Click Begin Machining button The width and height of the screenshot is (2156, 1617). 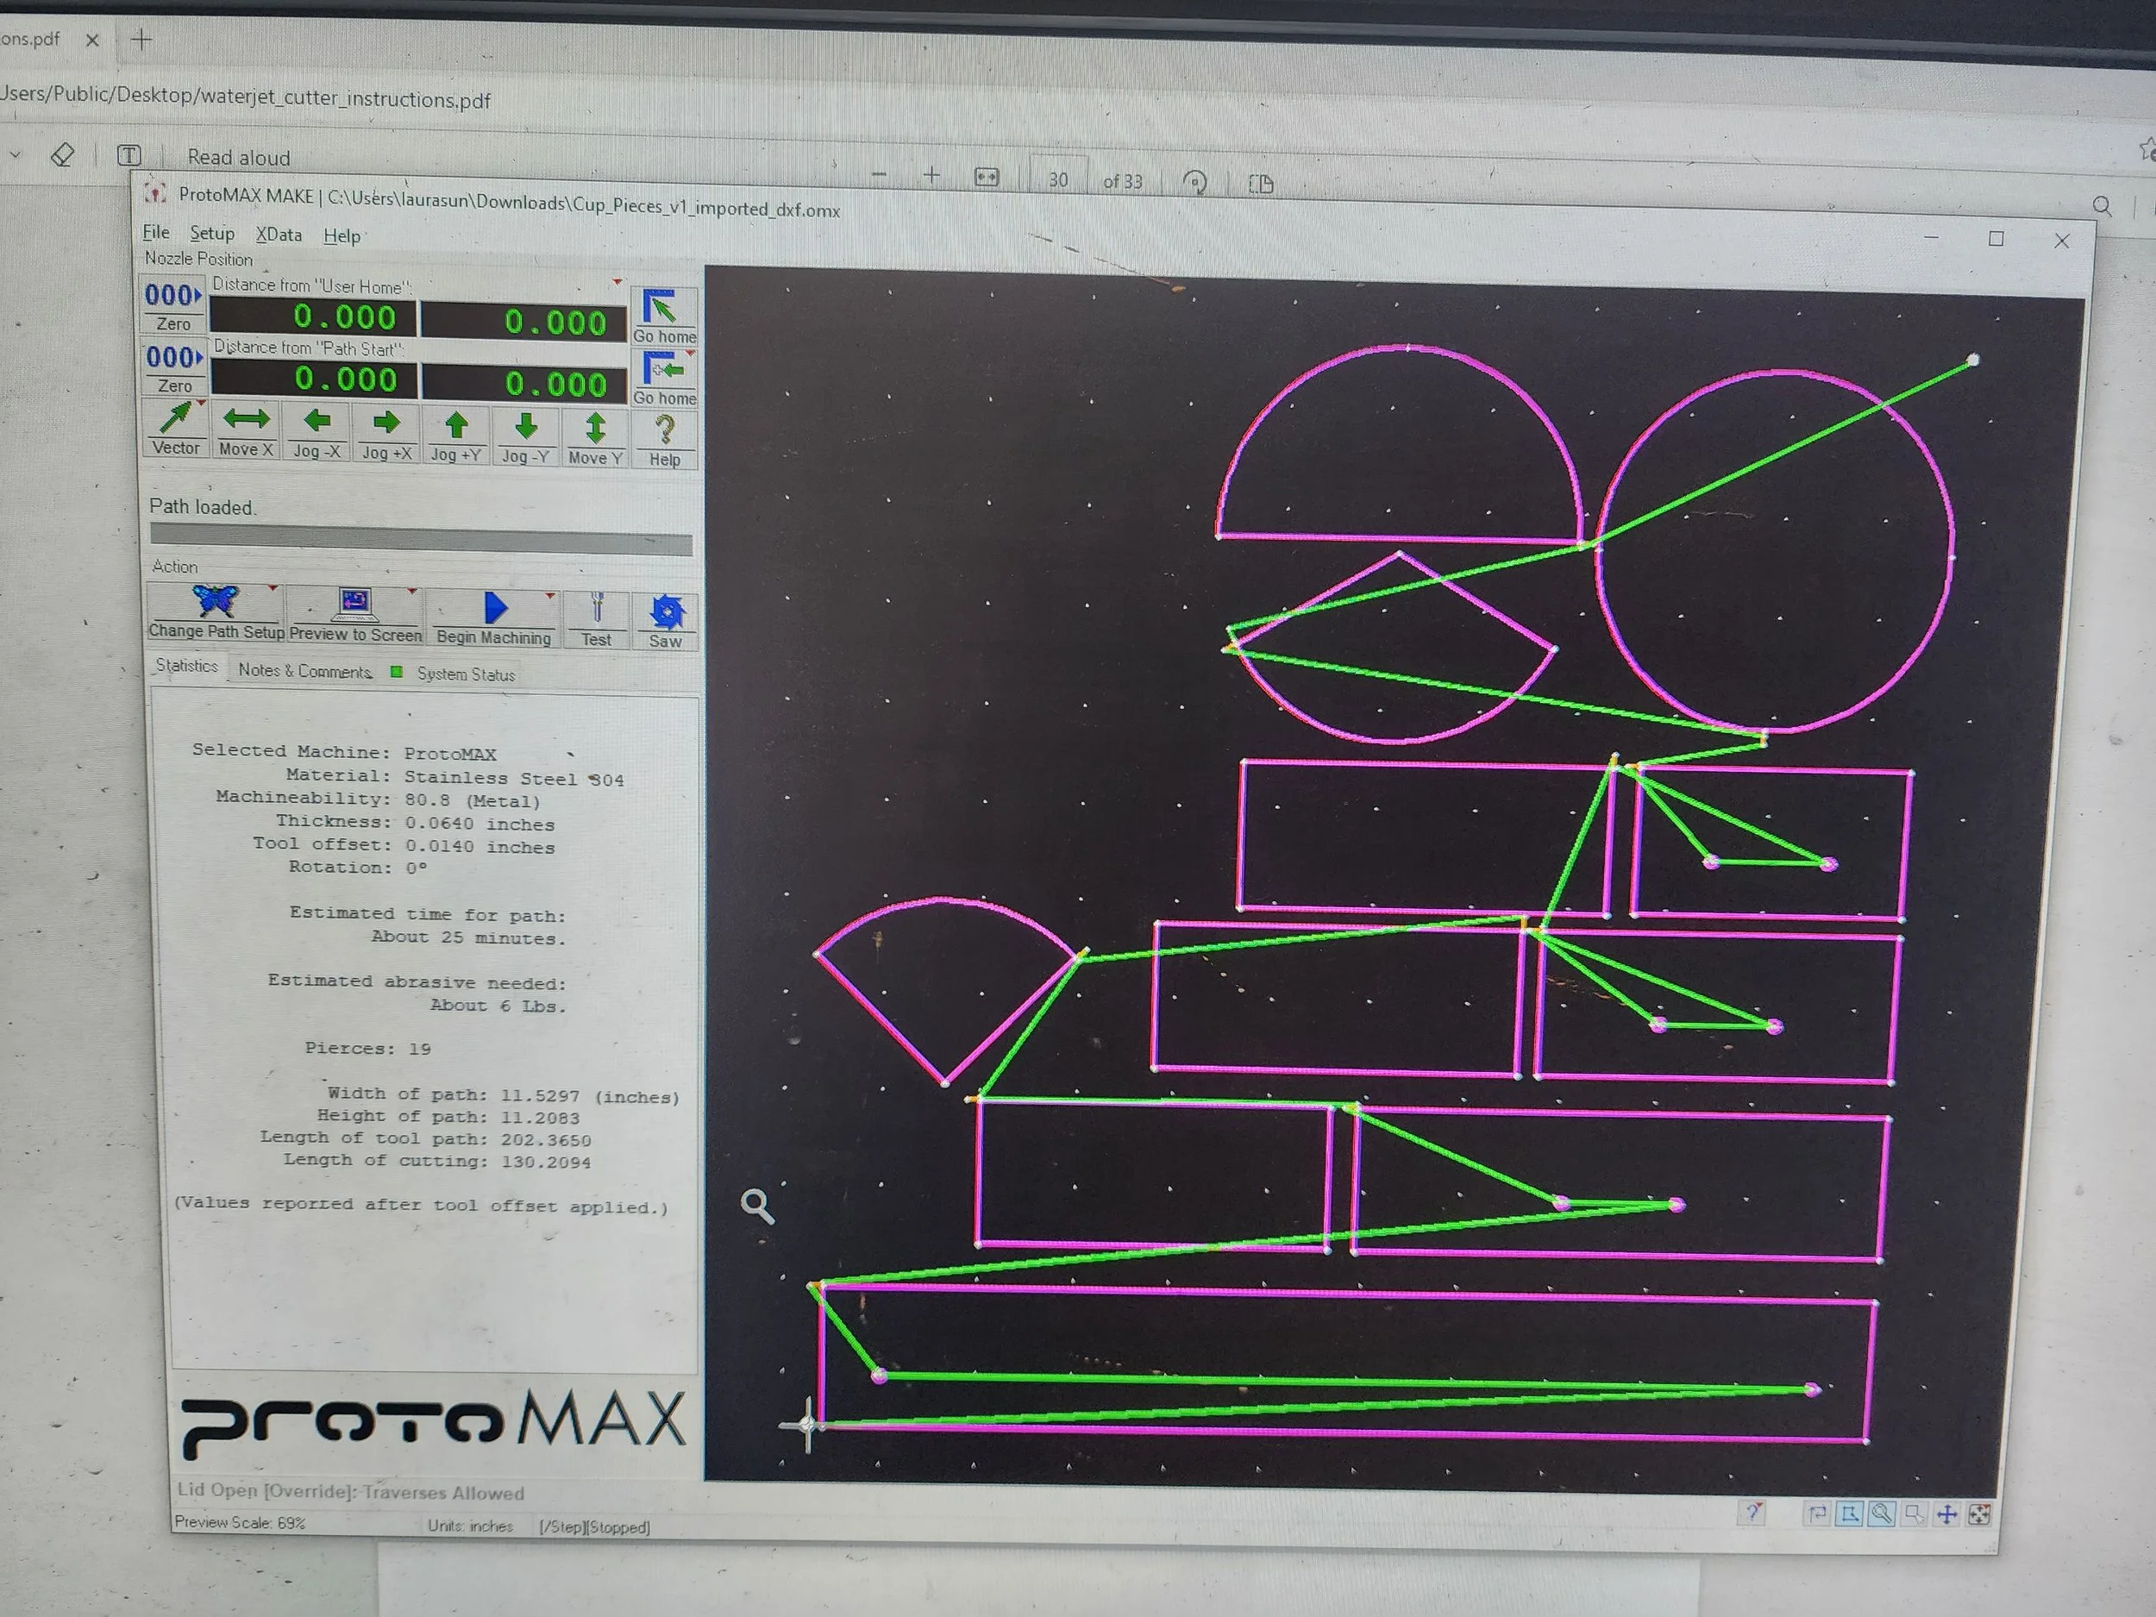[x=493, y=618]
